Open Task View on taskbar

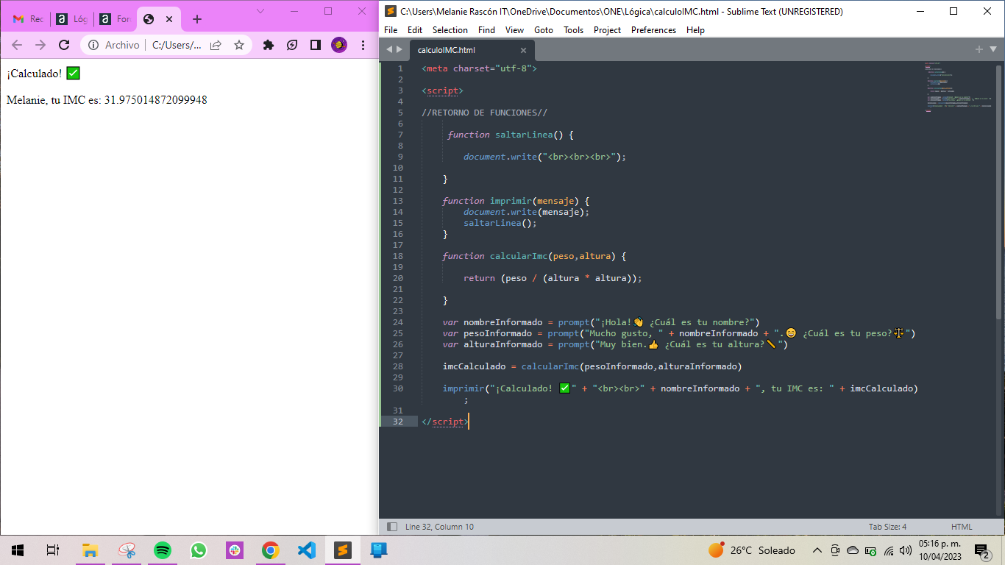click(x=53, y=550)
